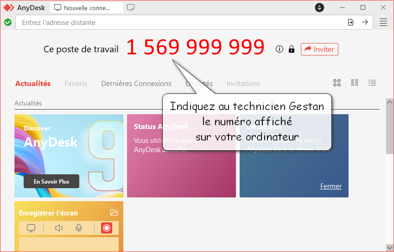Click the connect arrow in address bar
Viewport: 394px width, 252px height.
[365, 22]
